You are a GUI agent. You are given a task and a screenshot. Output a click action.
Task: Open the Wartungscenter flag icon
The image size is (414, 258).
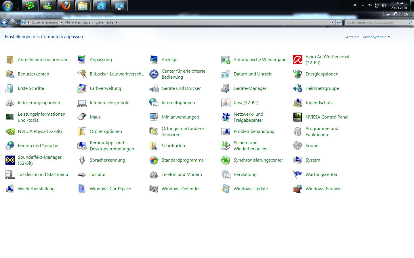pos(297,174)
